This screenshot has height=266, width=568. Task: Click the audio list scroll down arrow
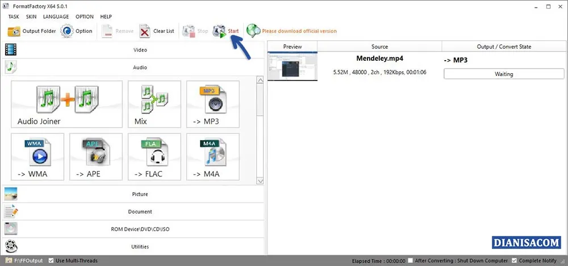tap(260, 180)
